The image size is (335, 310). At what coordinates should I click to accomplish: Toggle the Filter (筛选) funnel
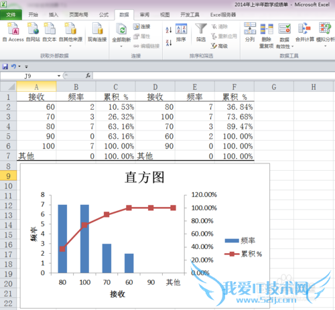coord(201,33)
